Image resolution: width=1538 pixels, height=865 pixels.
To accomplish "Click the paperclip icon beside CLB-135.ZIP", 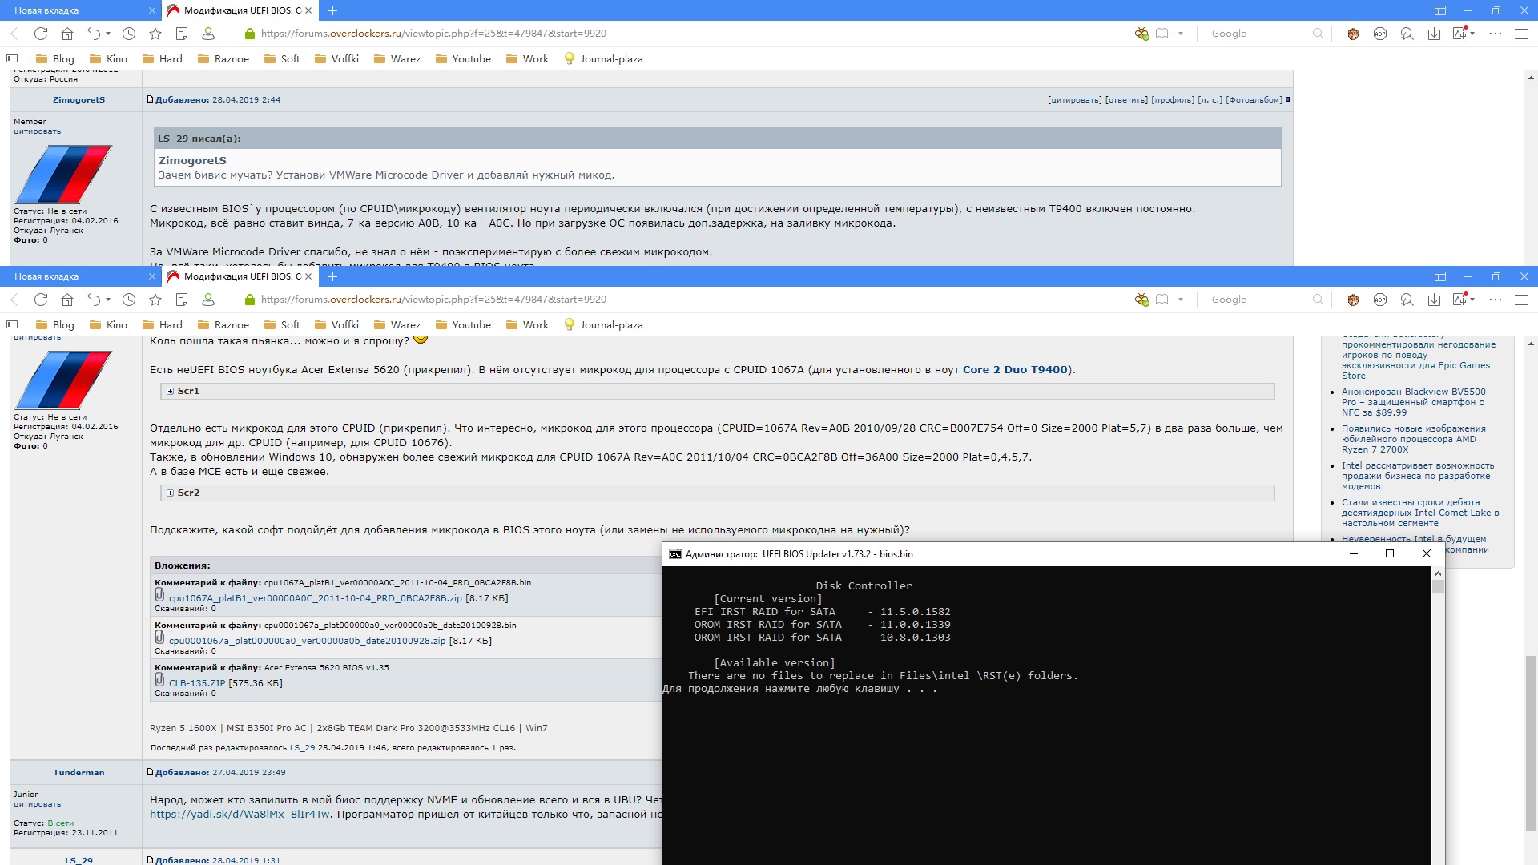I will [159, 680].
